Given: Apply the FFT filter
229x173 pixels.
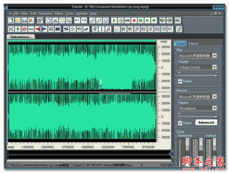Looking at the screenshot, I should click(x=169, y=29).
